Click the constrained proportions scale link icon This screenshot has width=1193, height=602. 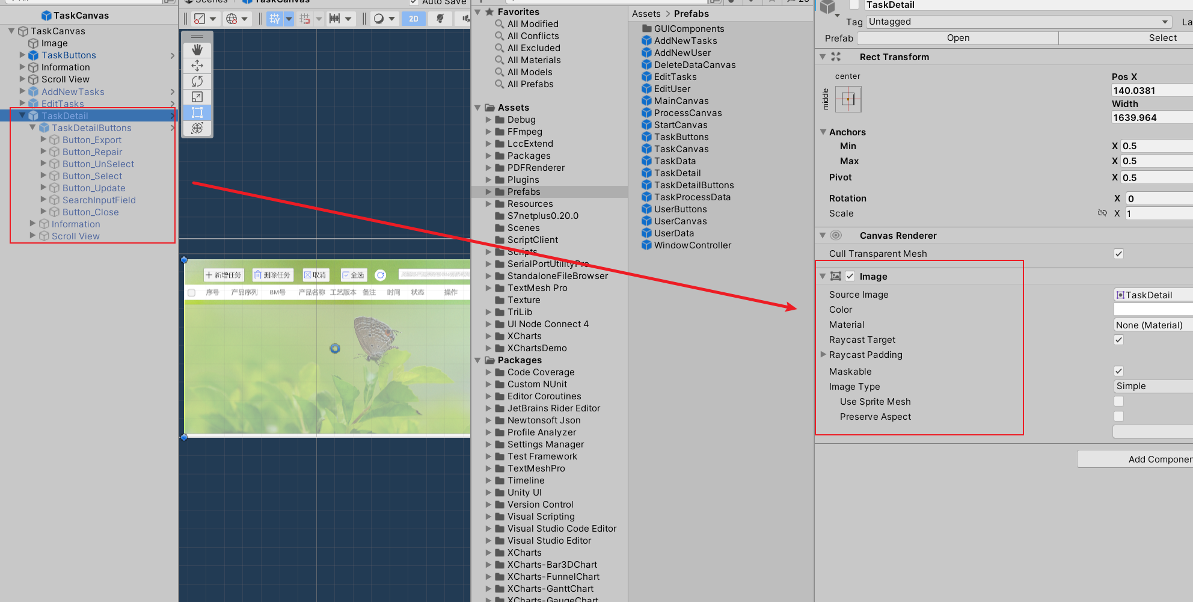(x=1102, y=213)
